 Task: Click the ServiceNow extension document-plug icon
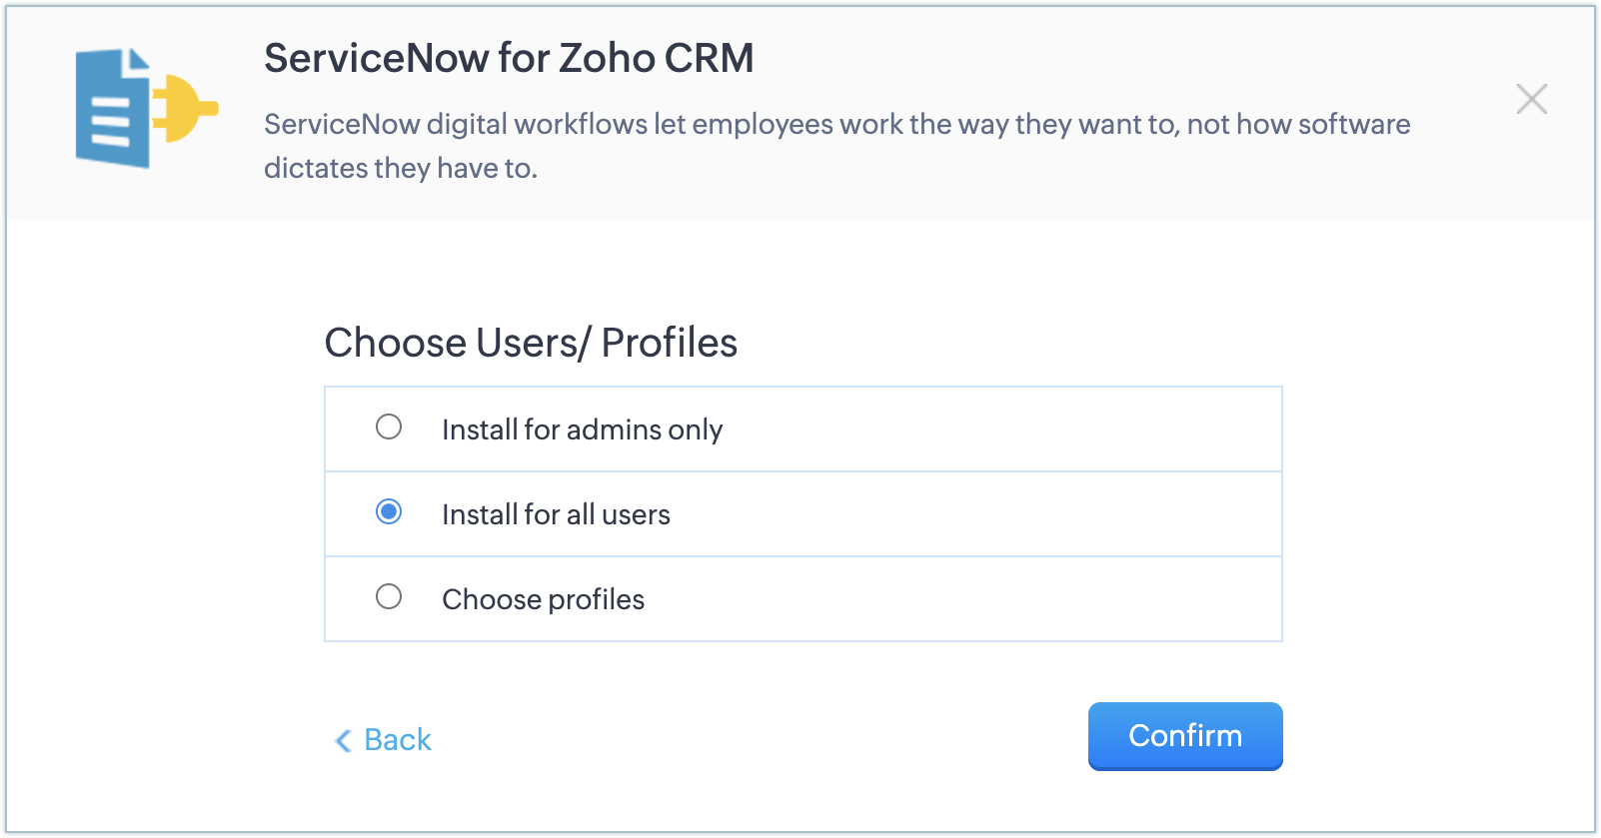click(x=146, y=108)
